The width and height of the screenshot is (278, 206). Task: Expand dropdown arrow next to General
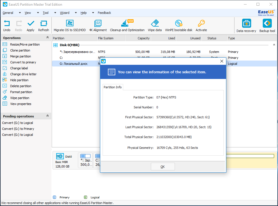pos(20,13)
